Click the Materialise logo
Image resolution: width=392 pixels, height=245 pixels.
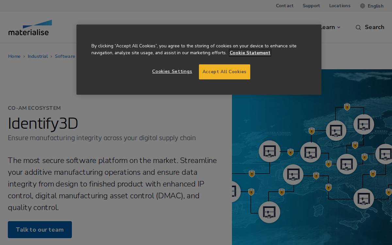click(x=30, y=27)
